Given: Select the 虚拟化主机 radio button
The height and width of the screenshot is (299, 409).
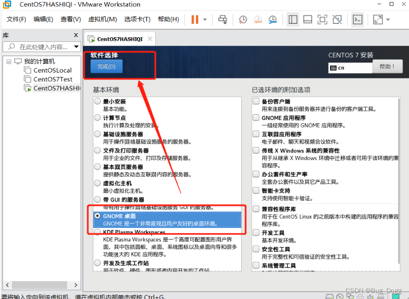Looking at the screenshot, I should click(x=97, y=183).
